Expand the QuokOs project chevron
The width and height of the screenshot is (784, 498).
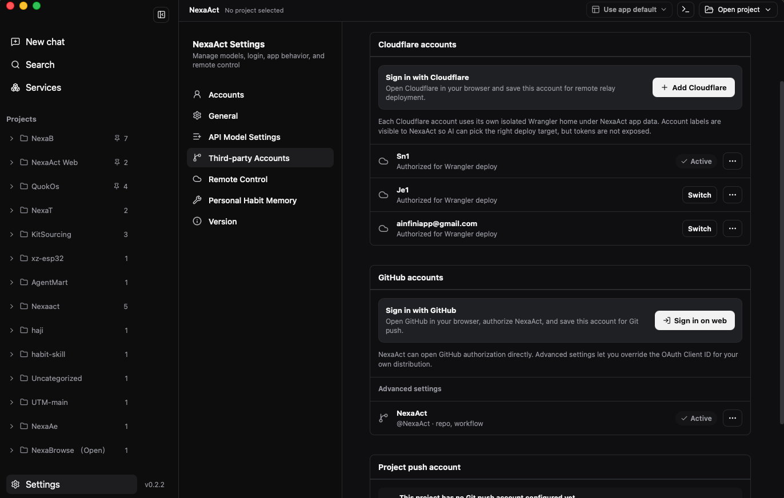pos(11,186)
